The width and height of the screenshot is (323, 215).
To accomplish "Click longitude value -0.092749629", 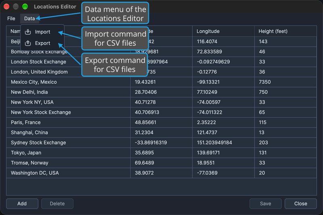I will tap(213, 62).
